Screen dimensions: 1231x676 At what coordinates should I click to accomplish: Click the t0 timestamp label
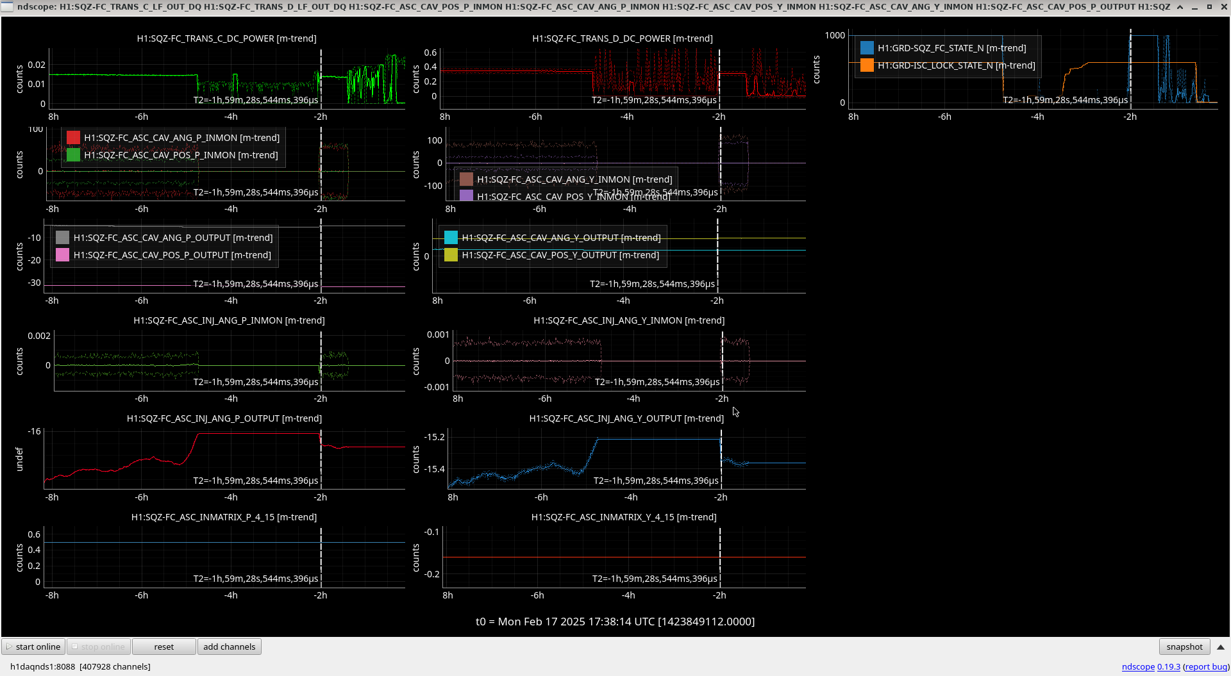tap(615, 622)
